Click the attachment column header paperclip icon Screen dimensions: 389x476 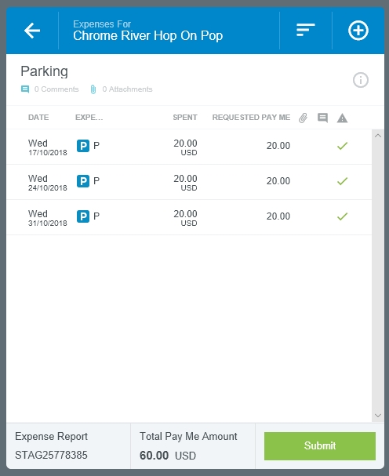303,118
